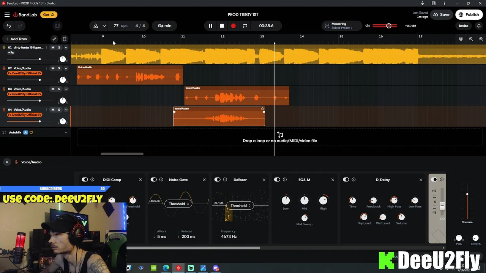The width and height of the screenshot is (486, 273).
Task: Bypass the DeEsser effect
Action: tap(218, 180)
